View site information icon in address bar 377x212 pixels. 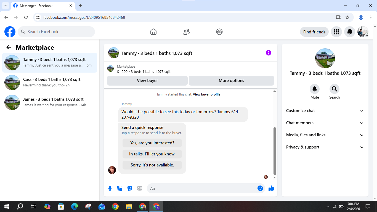(x=38, y=17)
